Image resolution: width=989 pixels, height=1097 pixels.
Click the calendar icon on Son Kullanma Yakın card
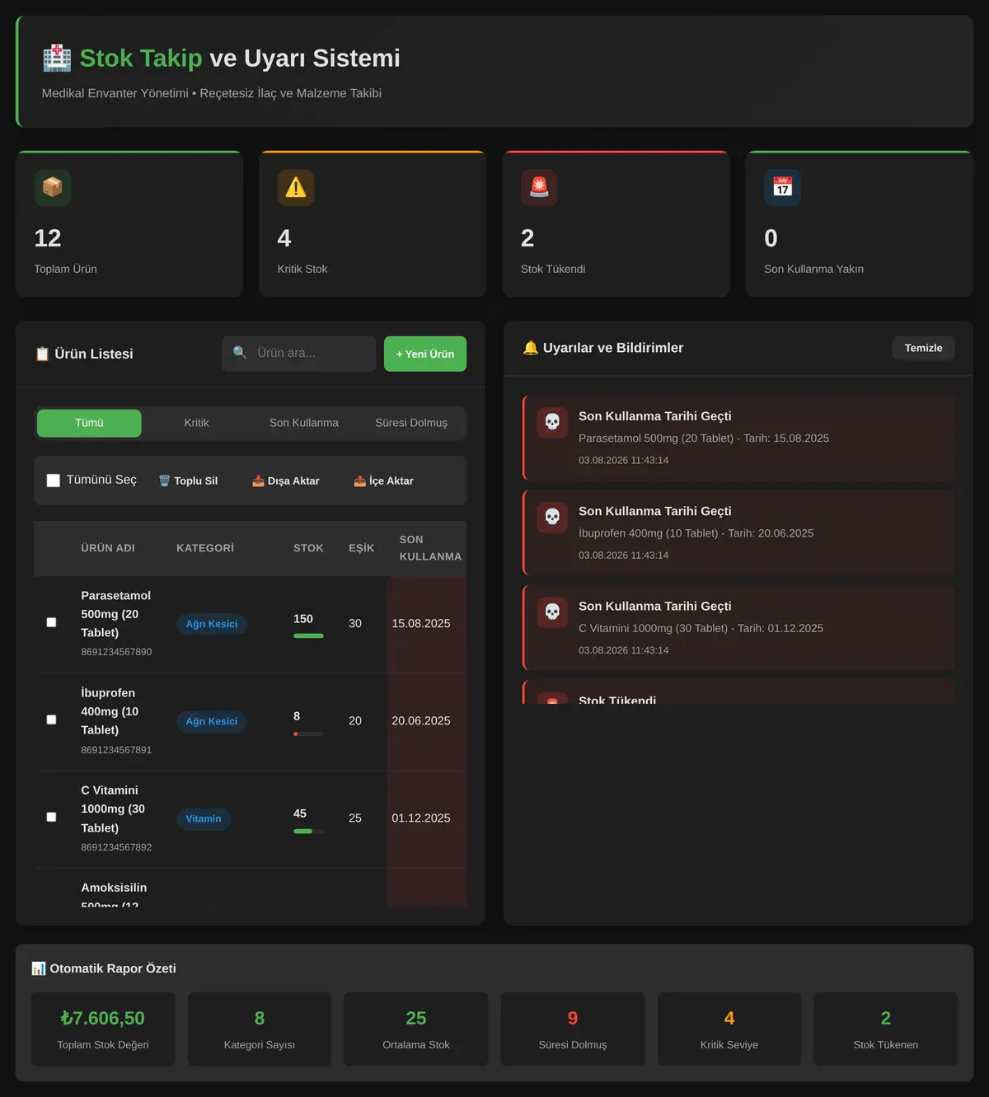pos(782,187)
